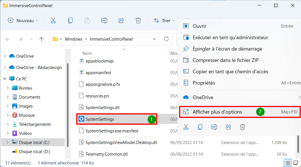Expand the address bar history dropdown
The width and height of the screenshot is (301, 167).
click(154, 39)
